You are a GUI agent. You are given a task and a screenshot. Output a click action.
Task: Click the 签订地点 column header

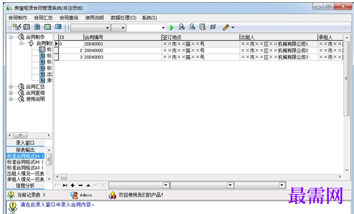(200, 38)
